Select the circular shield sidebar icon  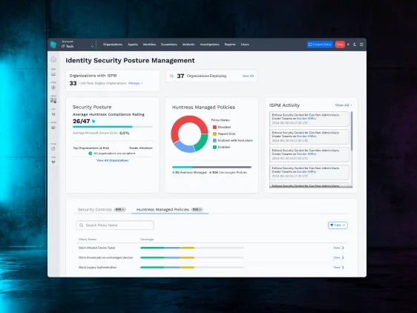(53, 88)
